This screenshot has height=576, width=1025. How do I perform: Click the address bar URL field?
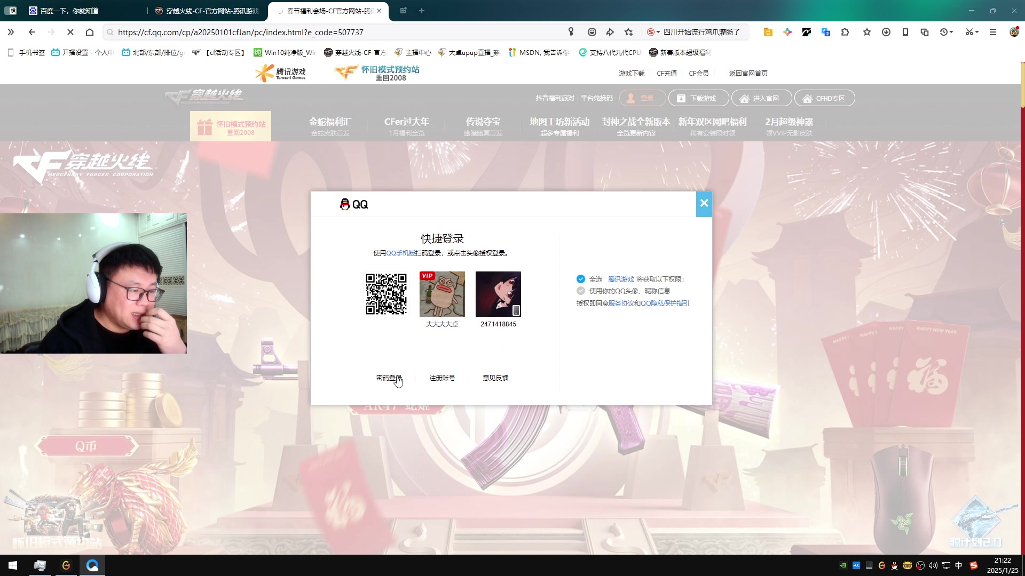[x=336, y=32]
